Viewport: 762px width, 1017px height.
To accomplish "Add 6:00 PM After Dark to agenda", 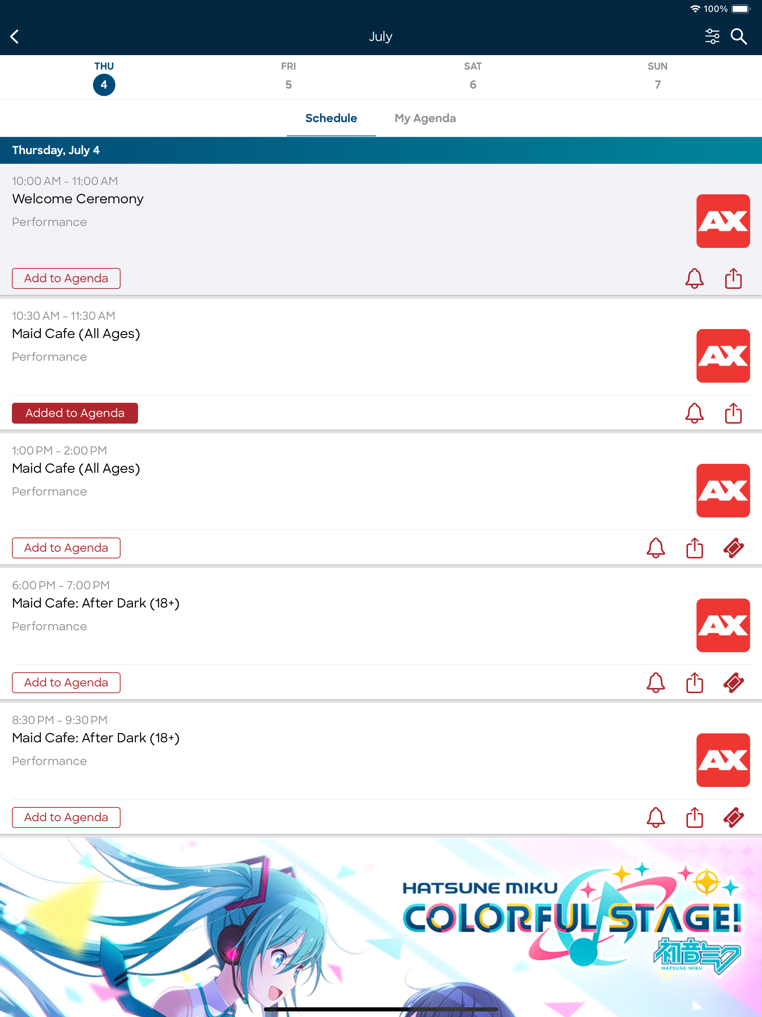I will click(x=66, y=683).
